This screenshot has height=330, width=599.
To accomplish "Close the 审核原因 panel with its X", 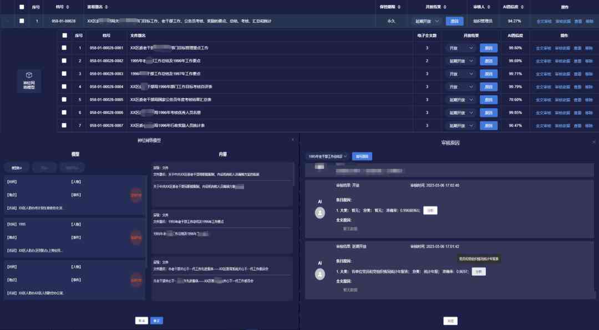I will pyautogui.click(x=594, y=142).
